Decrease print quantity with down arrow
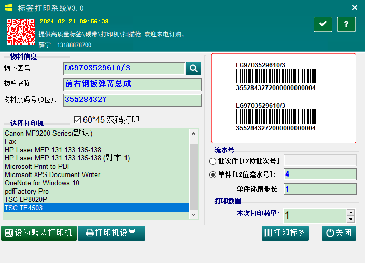The image size is (365, 263). (x=351, y=219)
